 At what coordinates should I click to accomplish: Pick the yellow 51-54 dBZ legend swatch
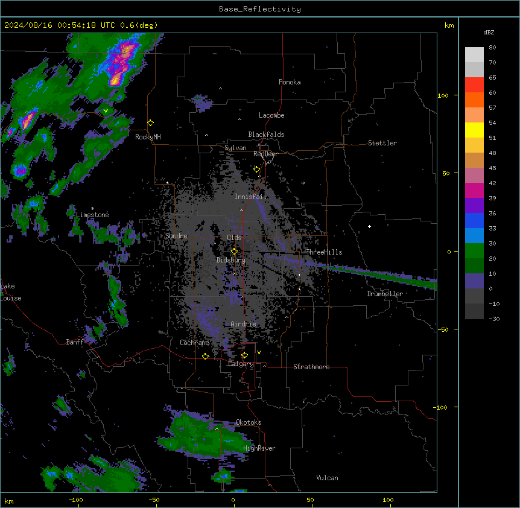pyautogui.click(x=474, y=130)
